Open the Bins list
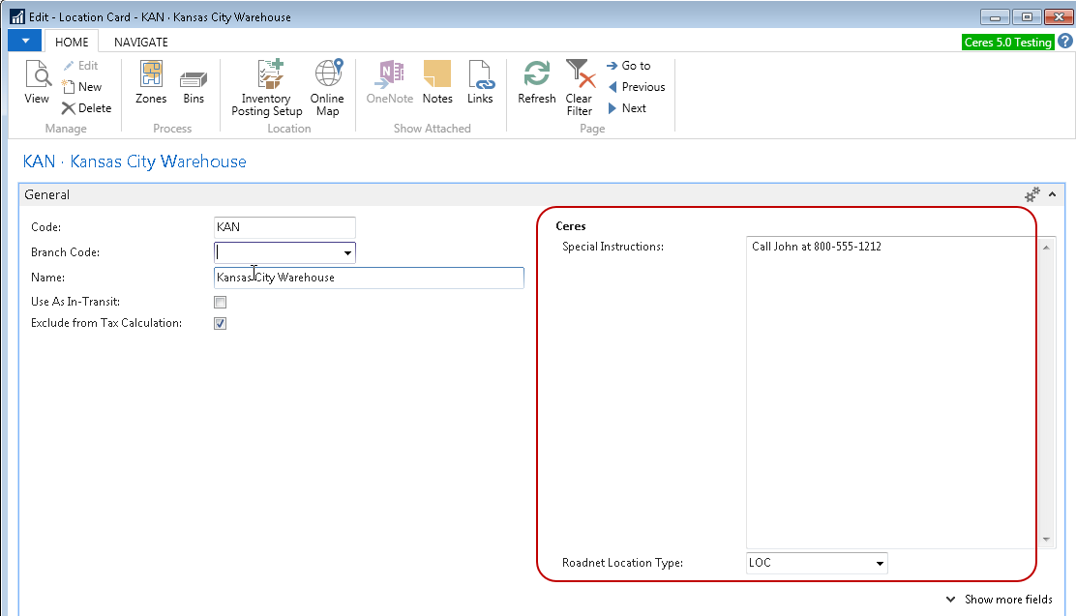1076x616 pixels. click(x=194, y=82)
